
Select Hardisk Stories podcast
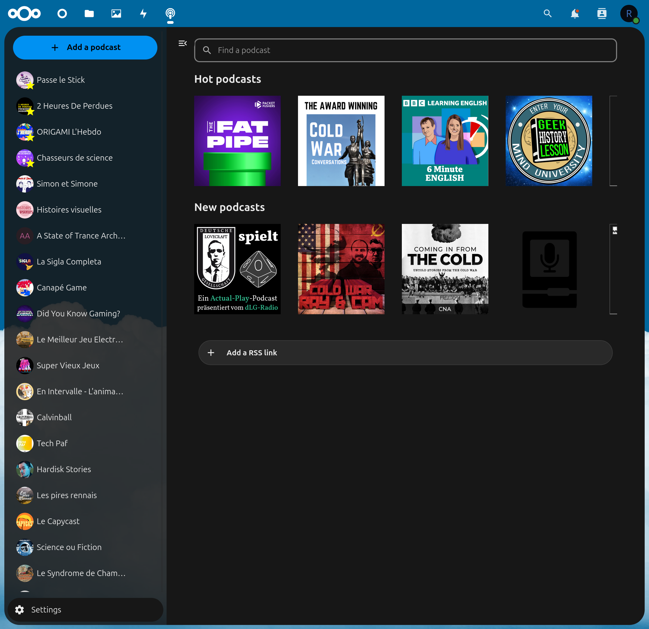click(x=85, y=469)
